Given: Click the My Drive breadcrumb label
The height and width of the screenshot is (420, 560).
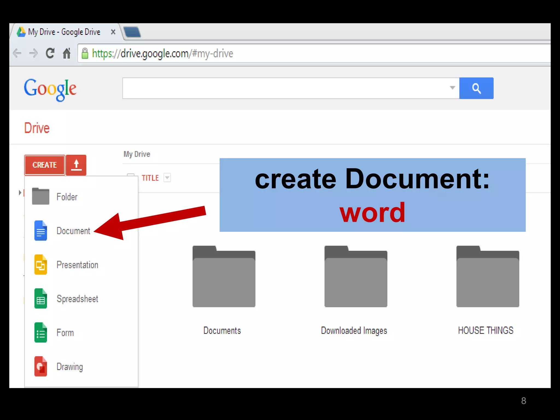Looking at the screenshot, I should (137, 154).
